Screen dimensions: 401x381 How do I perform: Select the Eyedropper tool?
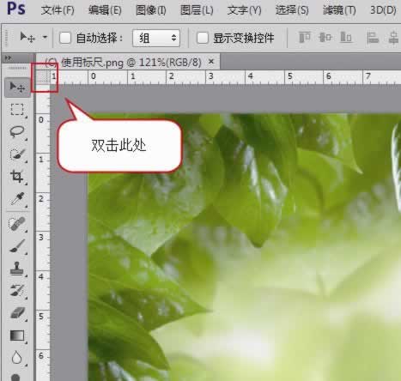tap(17, 199)
